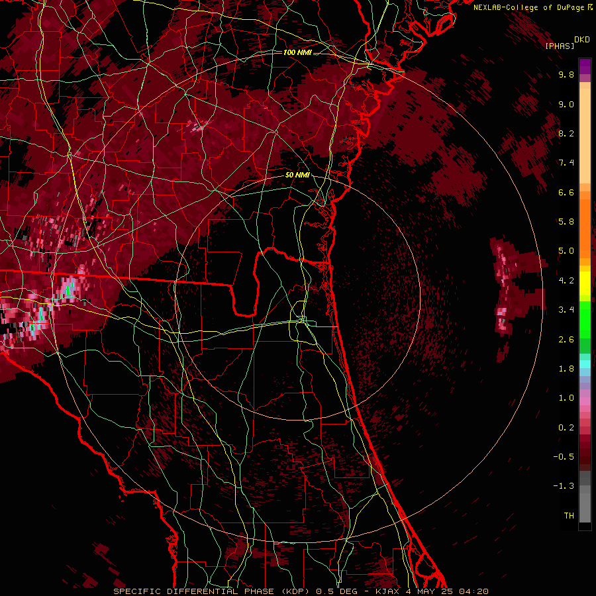
Task: Click the NEXLAB-College of DuPage label
Action: coord(528,7)
